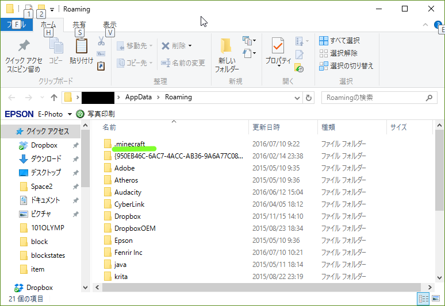The height and width of the screenshot is (306, 445).
Task: Click the file list vertical scrollbar
Action: click(x=439, y=170)
